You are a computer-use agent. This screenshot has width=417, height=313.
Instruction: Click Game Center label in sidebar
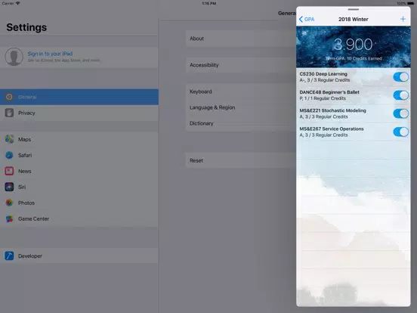(33, 218)
